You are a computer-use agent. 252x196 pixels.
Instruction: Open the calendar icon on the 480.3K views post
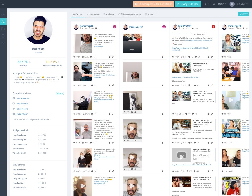110,171
